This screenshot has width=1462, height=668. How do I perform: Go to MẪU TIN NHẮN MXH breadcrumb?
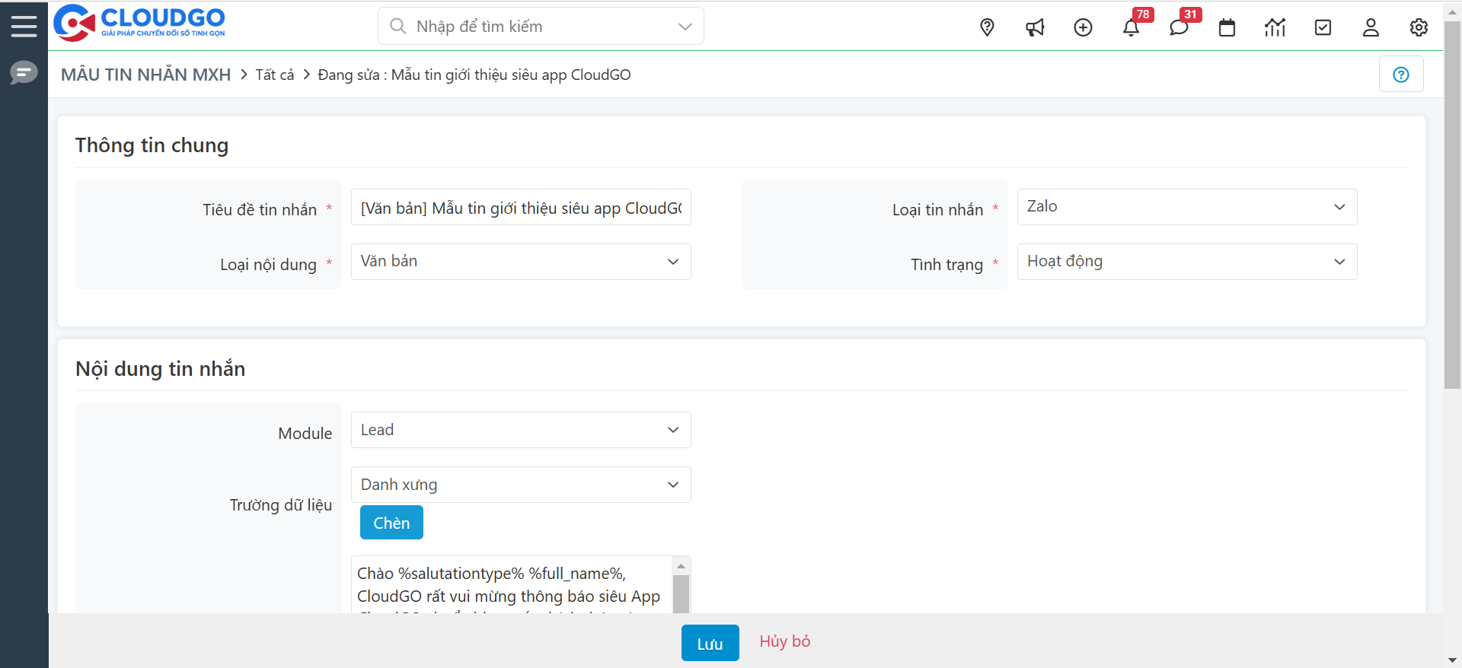coord(146,75)
